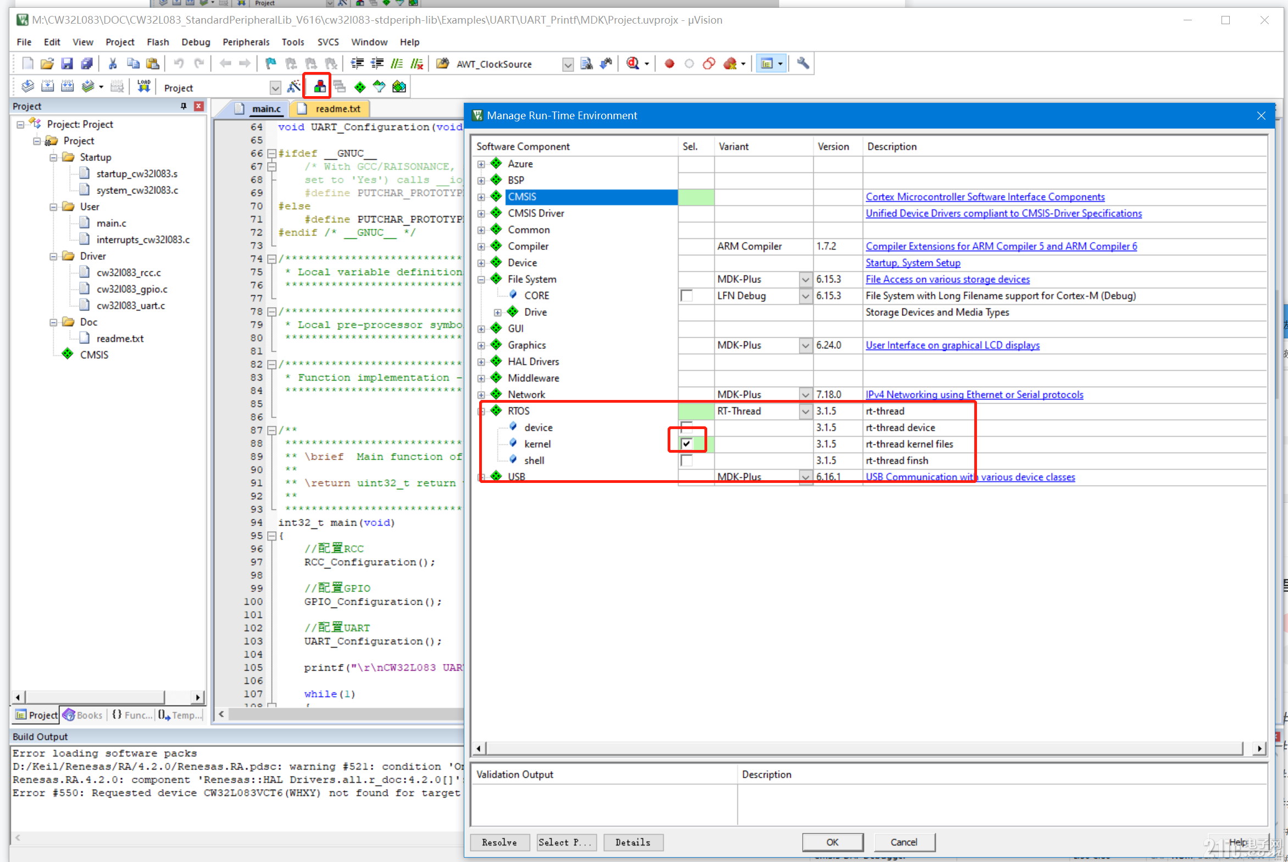Switch to the Func... panel tab
The height and width of the screenshot is (862, 1288).
pyautogui.click(x=132, y=715)
